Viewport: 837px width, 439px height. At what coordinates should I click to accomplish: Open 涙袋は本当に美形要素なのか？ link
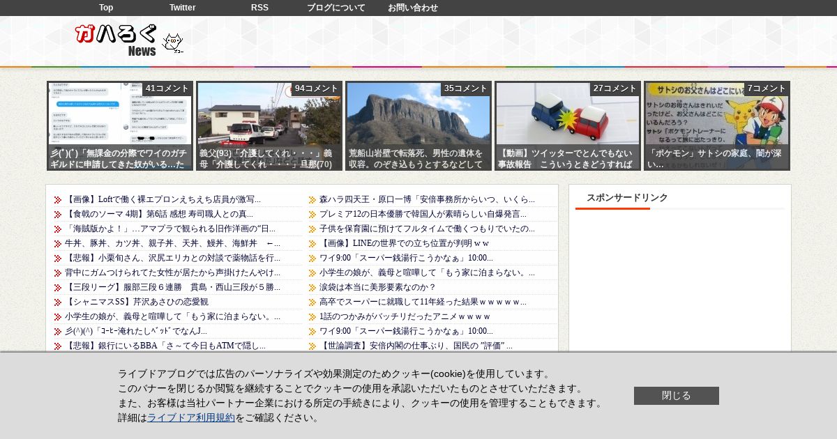377,287
